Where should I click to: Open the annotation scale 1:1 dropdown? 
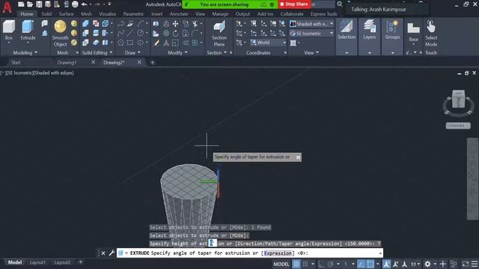click(415, 264)
